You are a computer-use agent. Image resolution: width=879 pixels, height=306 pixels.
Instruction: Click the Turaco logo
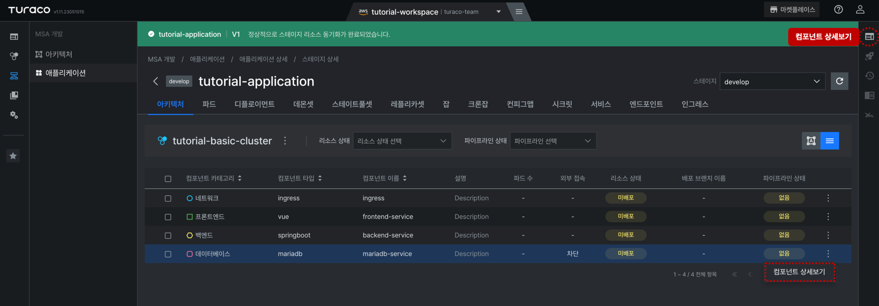click(x=29, y=10)
